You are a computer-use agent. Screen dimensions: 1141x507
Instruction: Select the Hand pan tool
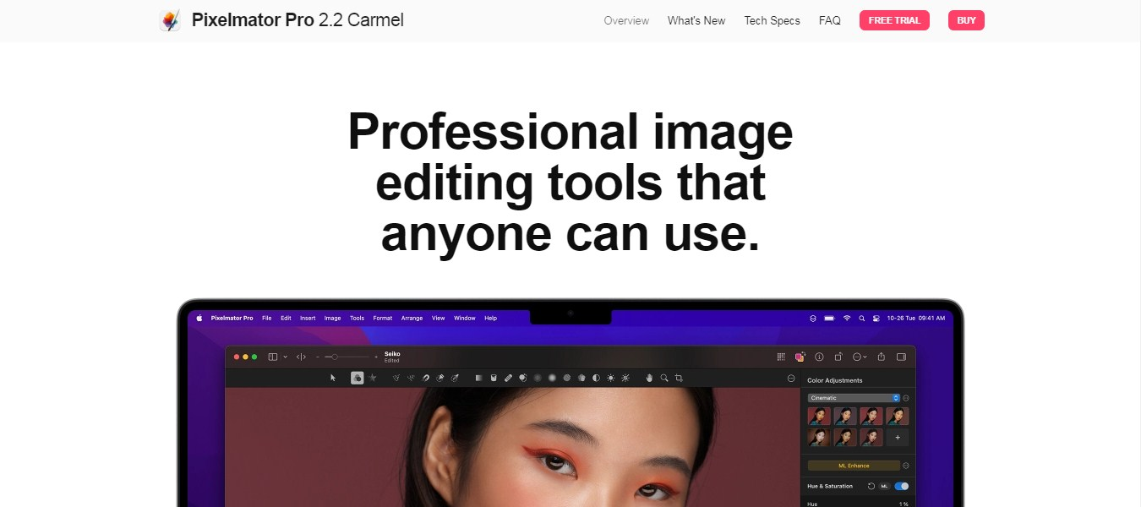[x=649, y=378]
